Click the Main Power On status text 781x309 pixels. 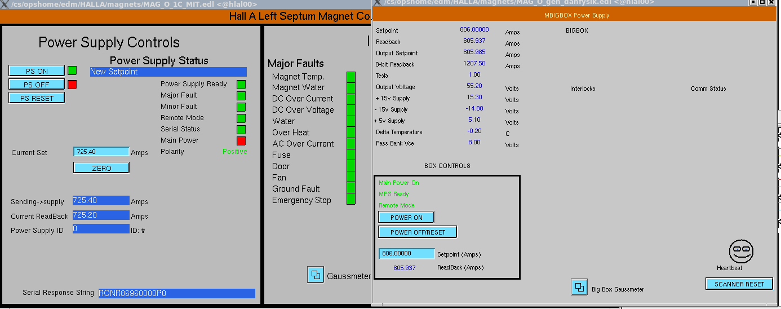coord(399,183)
